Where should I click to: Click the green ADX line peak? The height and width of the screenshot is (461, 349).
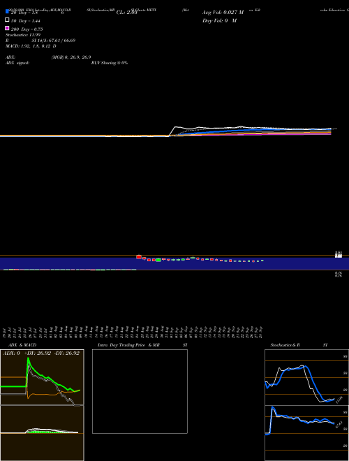point(28,359)
